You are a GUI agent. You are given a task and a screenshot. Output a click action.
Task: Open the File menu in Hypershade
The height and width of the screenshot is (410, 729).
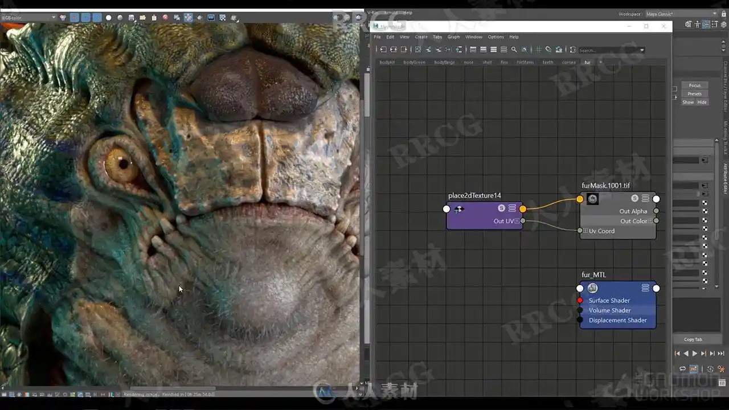pyautogui.click(x=378, y=37)
